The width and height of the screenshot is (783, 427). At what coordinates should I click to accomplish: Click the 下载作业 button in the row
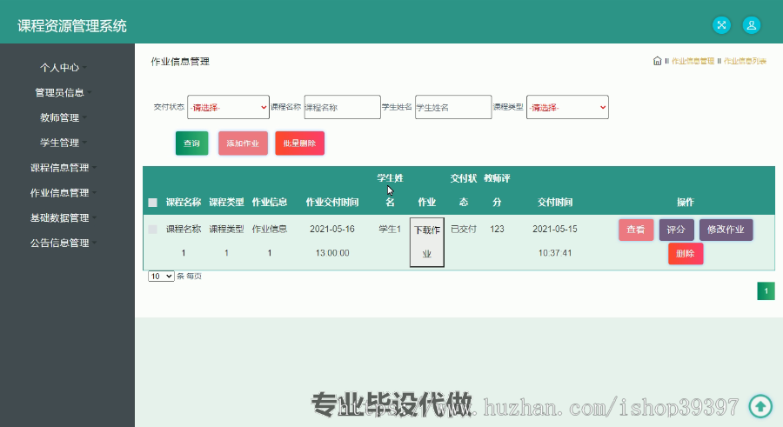click(427, 242)
